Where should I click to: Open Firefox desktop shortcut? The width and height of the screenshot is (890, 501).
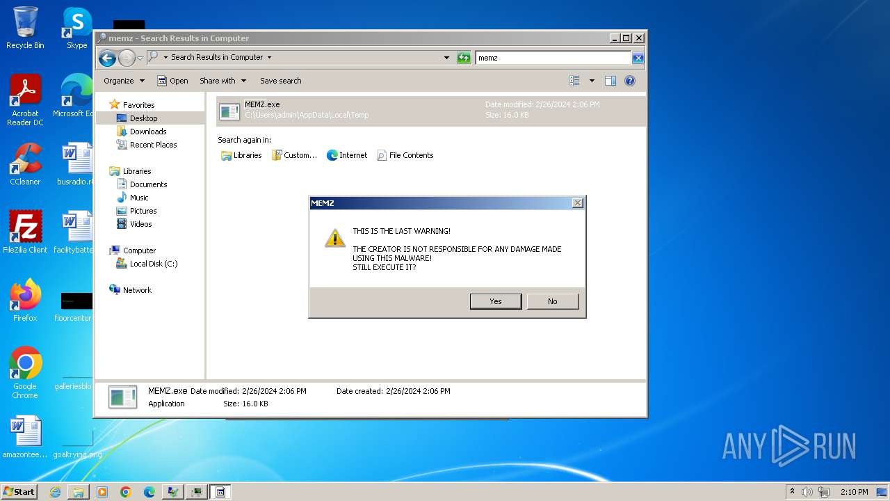click(x=25, y=301)
